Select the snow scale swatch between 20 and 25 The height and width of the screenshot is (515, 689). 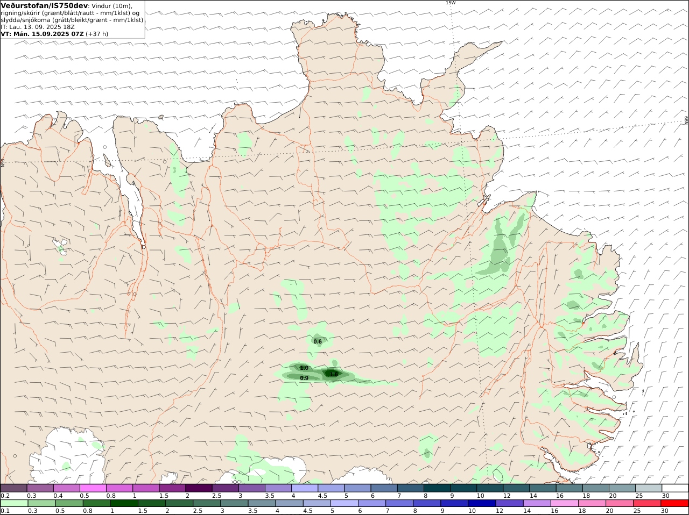(x=622, y=488)
